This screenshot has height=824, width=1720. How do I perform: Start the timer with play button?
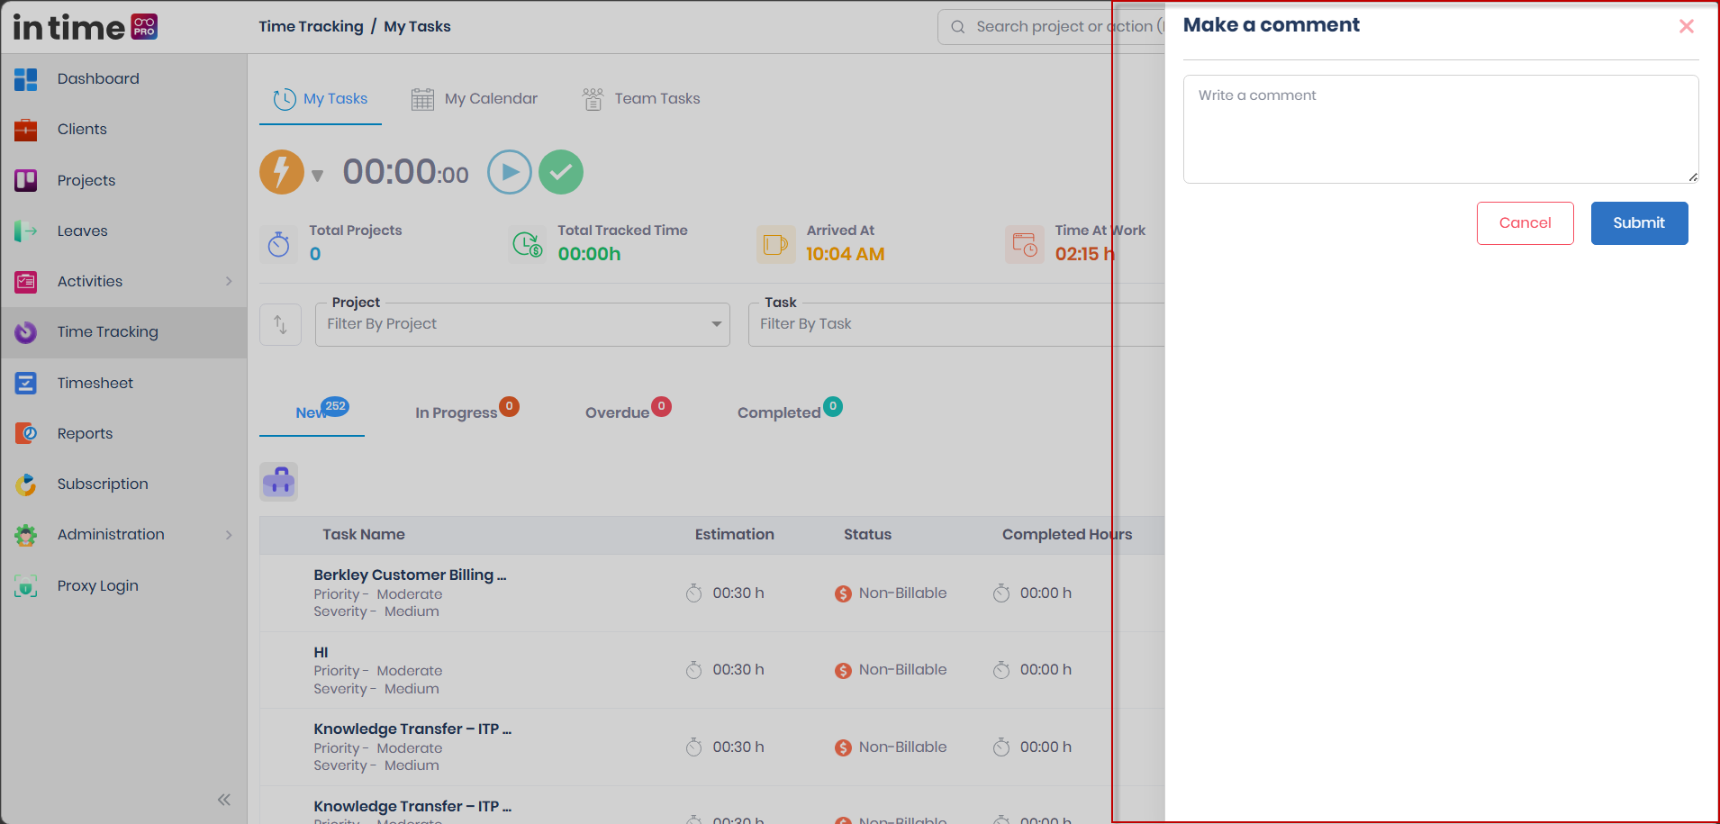[x=510, y=172]
